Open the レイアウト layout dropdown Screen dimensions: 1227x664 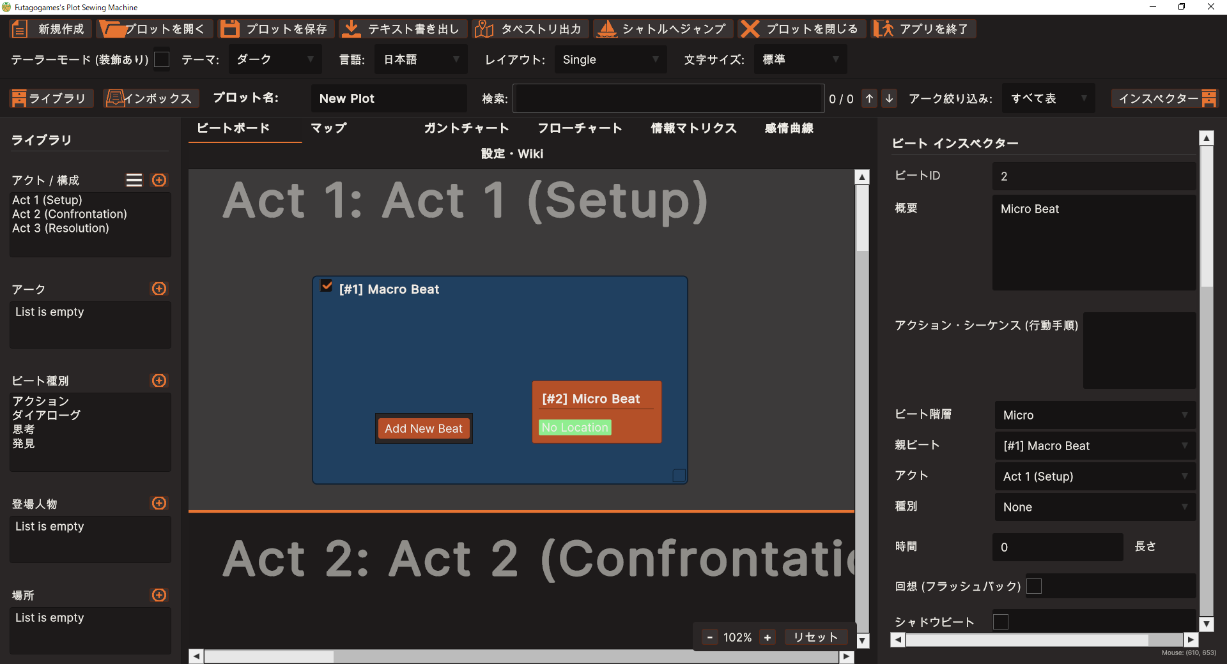coord(610,59)
